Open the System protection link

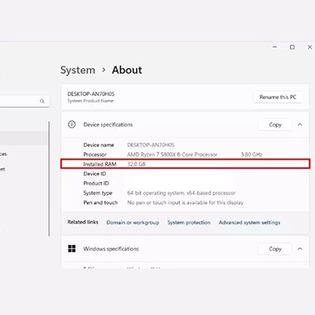click(x=189, y=222)
